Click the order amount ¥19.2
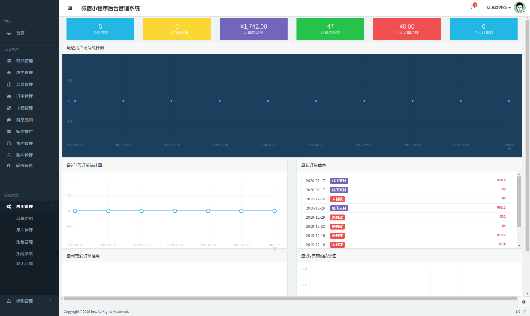Viewport: 530px width, 316px height. [501, 235]
